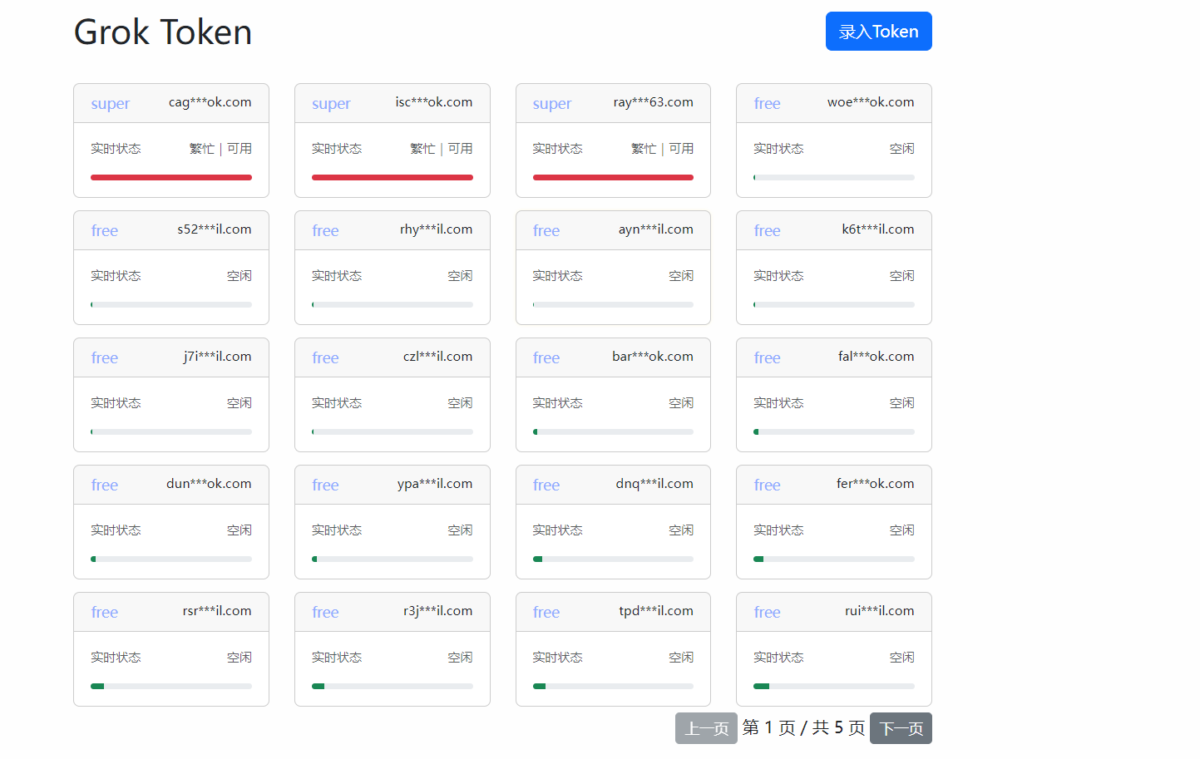
Task: Select email czl***il.com
Action: (x=437, y=357)
